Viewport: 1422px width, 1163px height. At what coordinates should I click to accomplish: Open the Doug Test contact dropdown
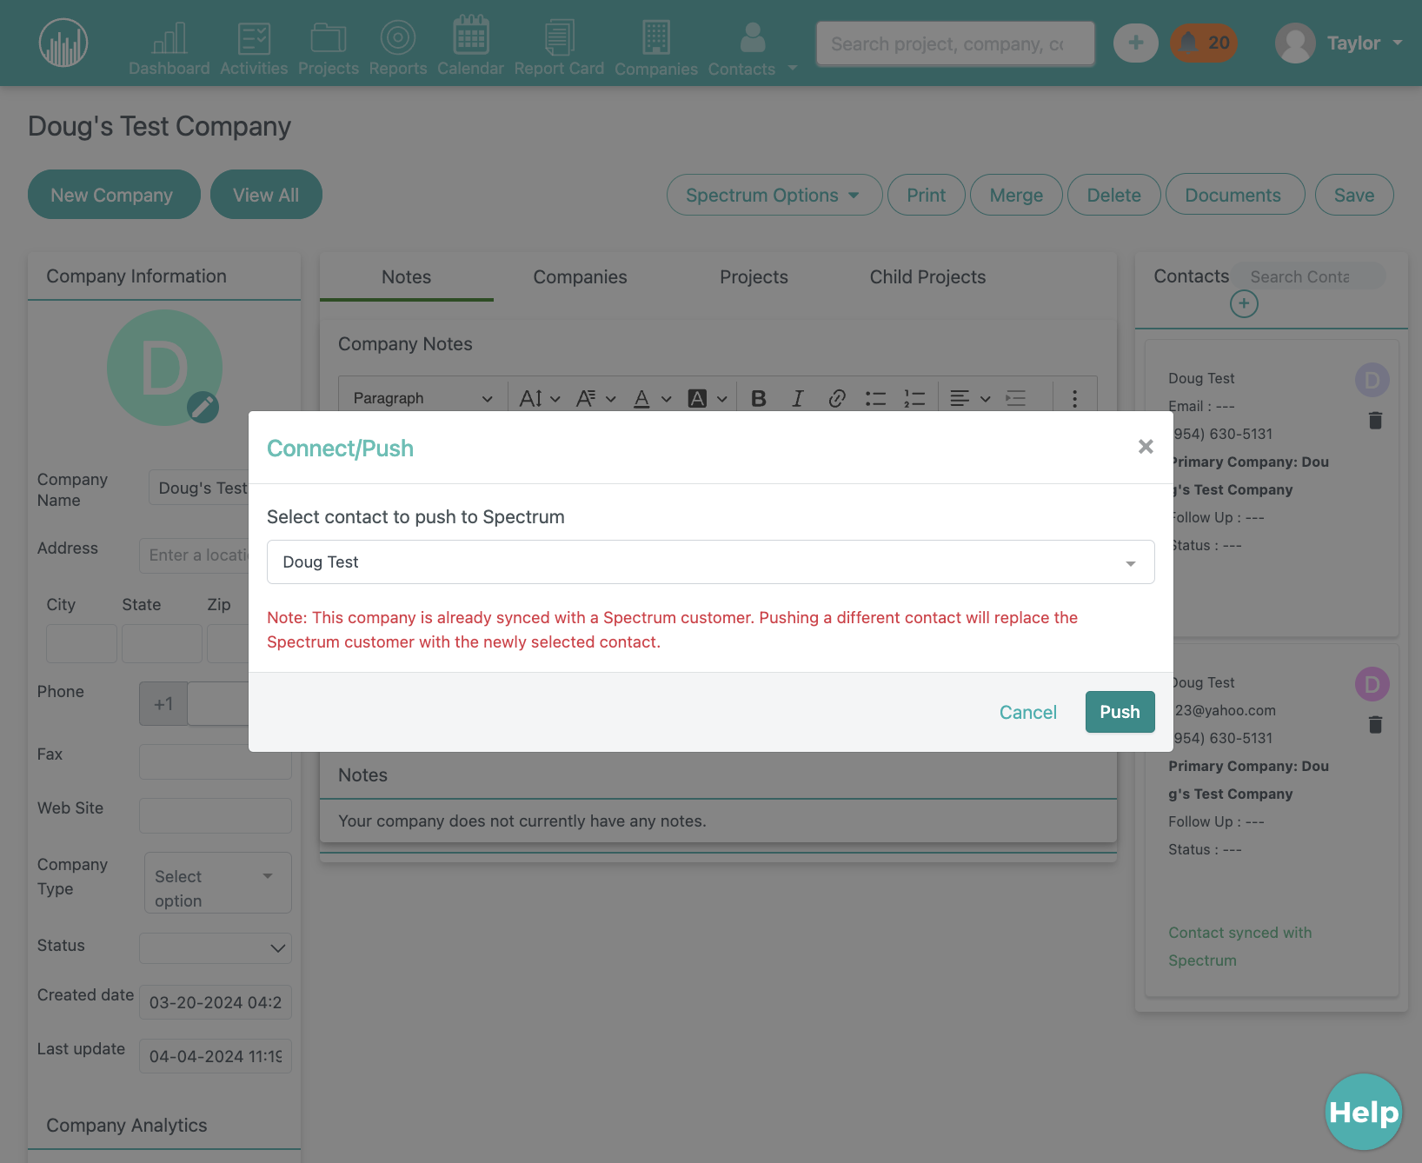click(x=710, y=562)
